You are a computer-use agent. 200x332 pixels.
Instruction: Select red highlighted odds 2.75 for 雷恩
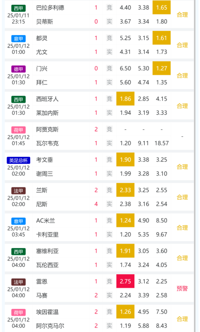click(x=126, y=281)
